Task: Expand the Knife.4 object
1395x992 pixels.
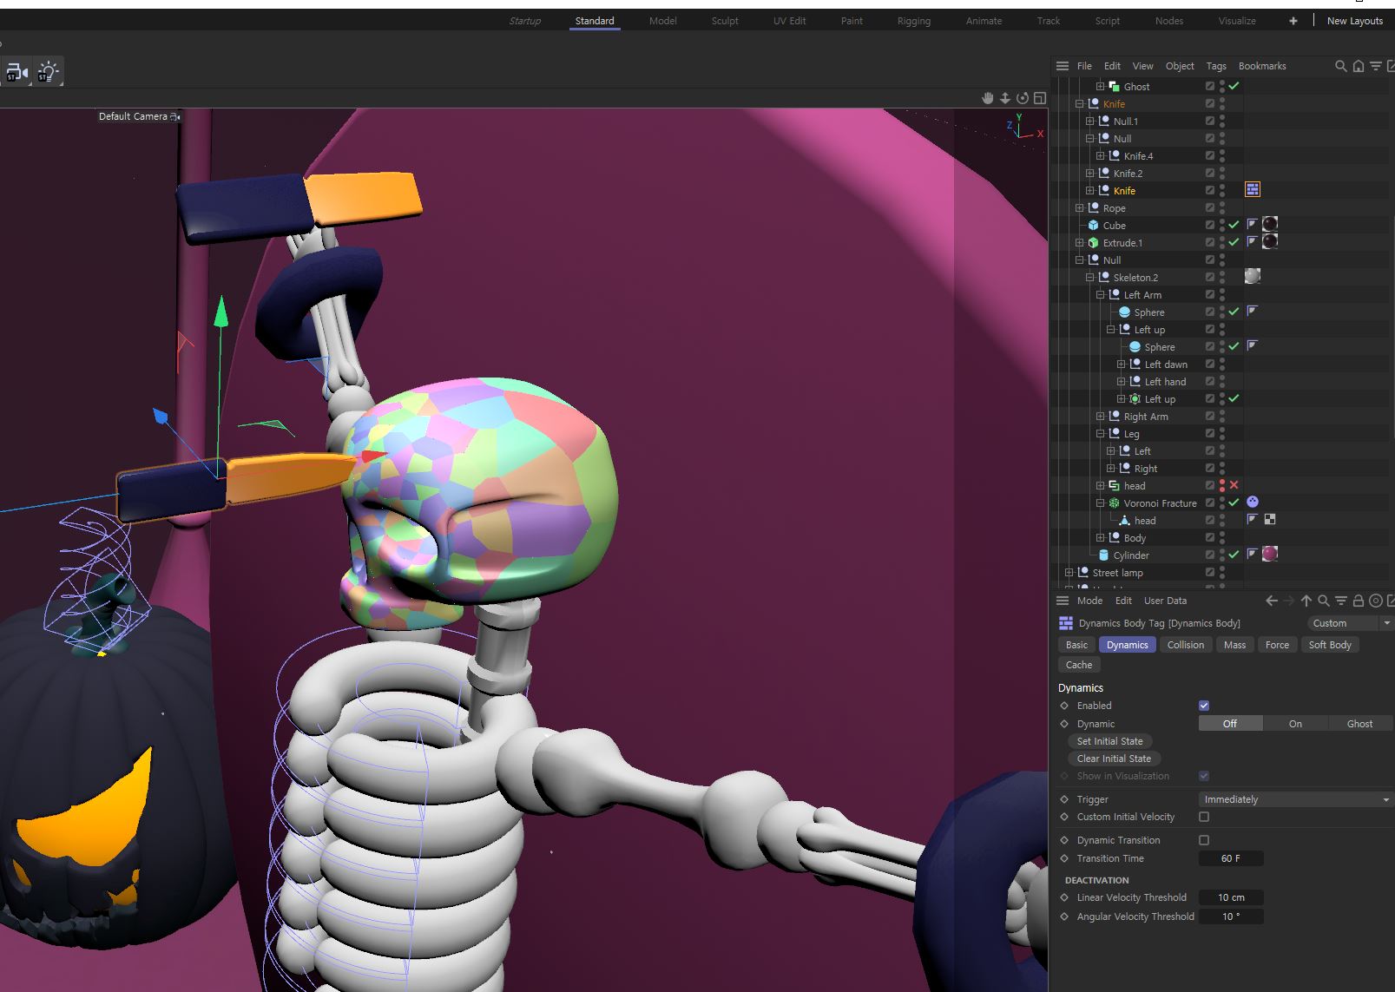Action: [1101, 155]
